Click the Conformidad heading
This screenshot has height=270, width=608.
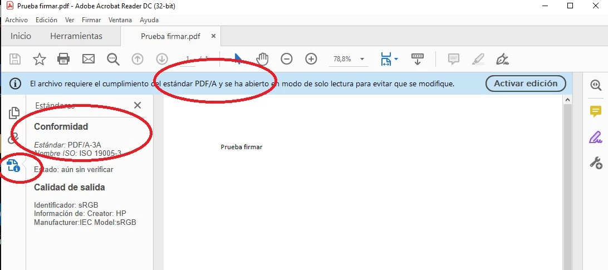click(x=61, y=126)
